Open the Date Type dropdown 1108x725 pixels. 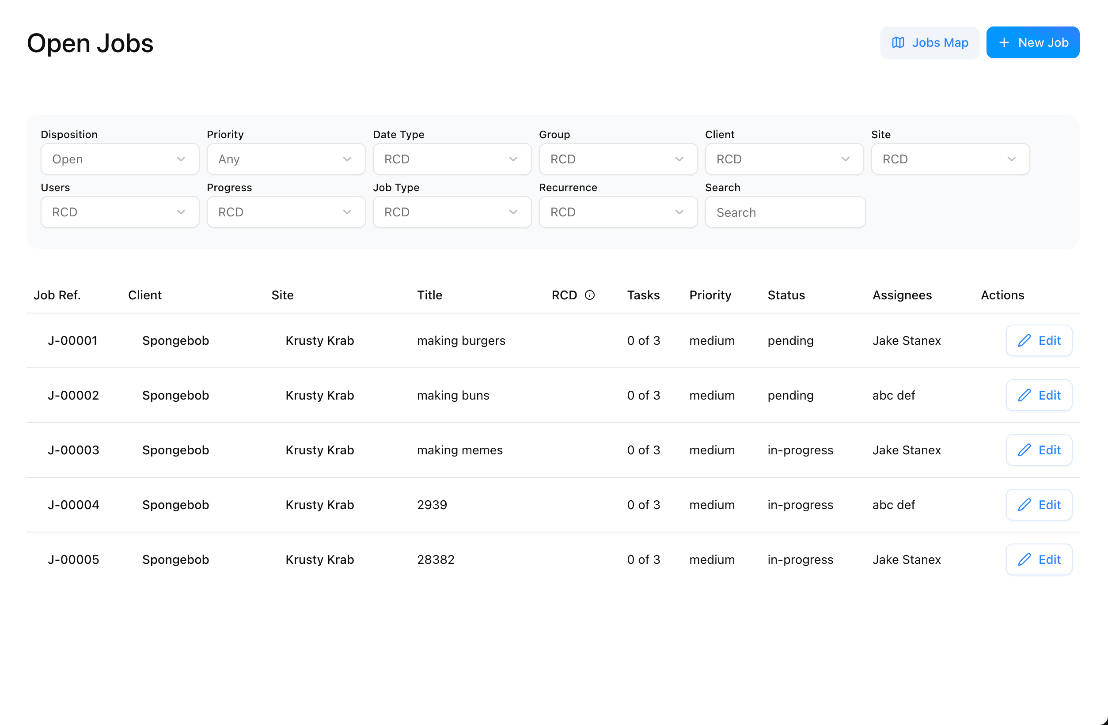tap(452, 159)
